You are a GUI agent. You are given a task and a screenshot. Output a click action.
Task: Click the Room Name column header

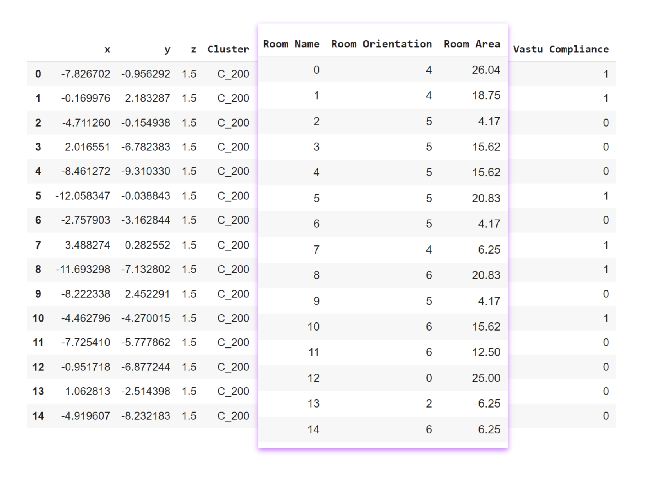[x=291, y=44]
